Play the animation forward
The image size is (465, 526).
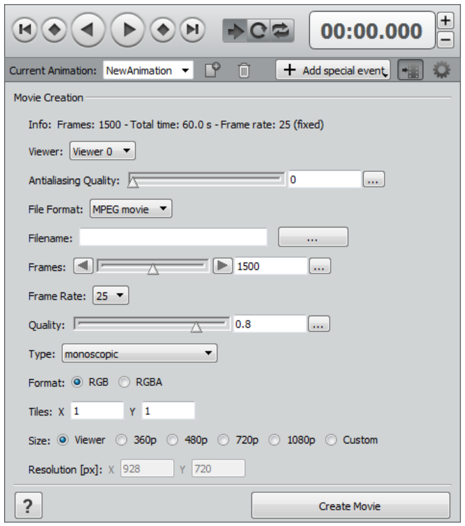coord(128,30)
